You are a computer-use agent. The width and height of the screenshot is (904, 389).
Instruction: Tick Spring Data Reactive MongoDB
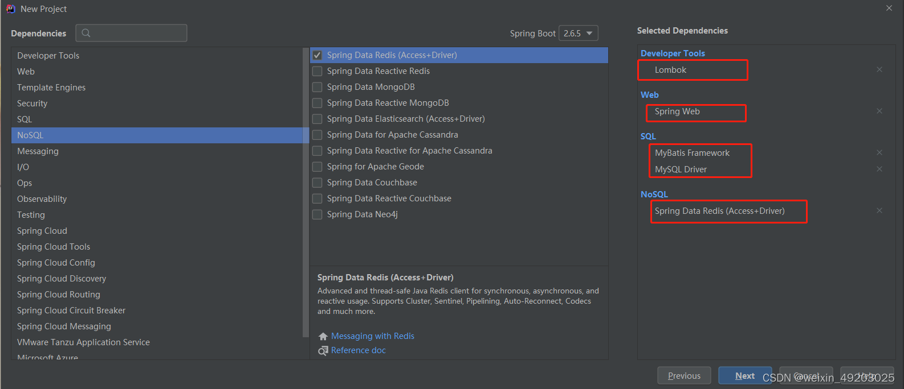(x=317, y=103)
